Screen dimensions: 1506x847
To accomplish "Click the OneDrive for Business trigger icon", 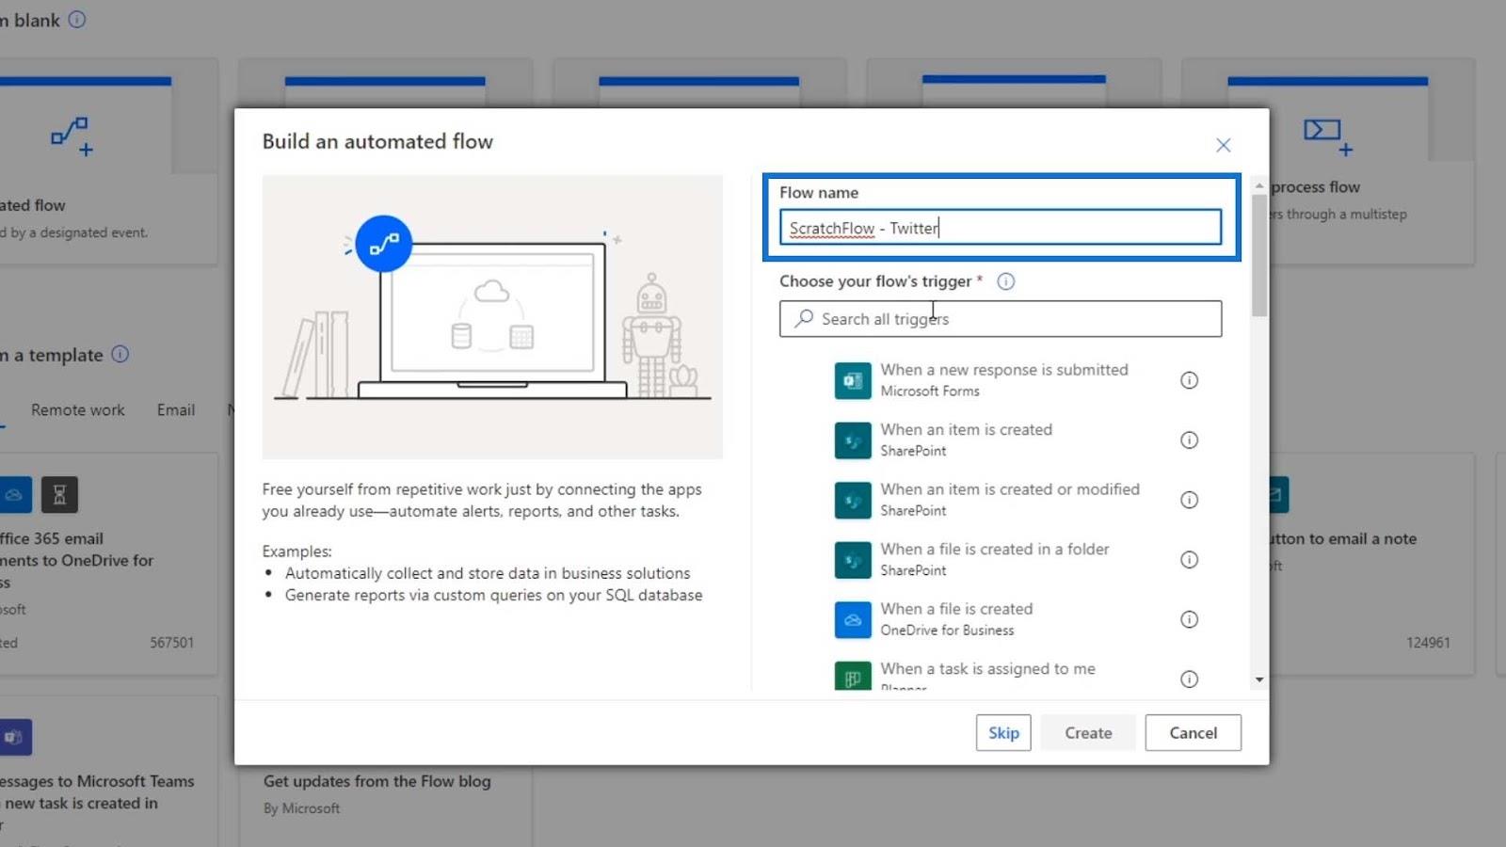I will click(x=853, y=619).
